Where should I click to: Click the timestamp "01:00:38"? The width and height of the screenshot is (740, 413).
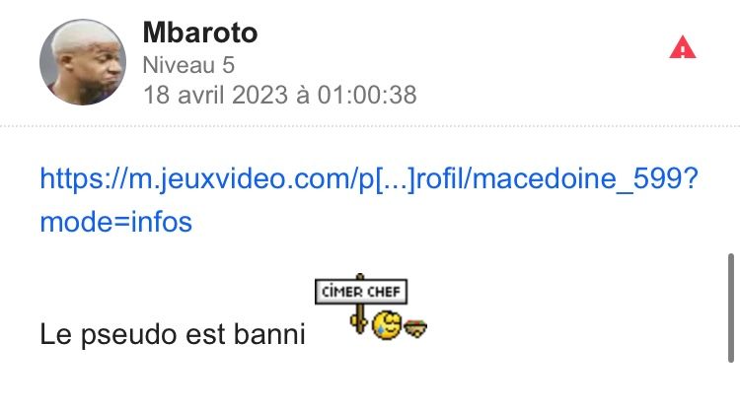(367, 95)
